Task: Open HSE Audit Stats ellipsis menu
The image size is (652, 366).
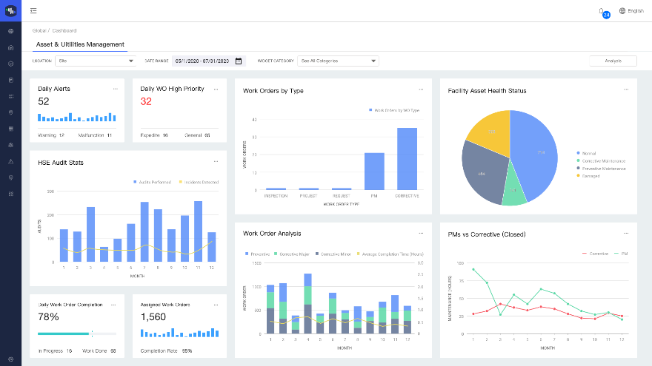Action: 216,161
